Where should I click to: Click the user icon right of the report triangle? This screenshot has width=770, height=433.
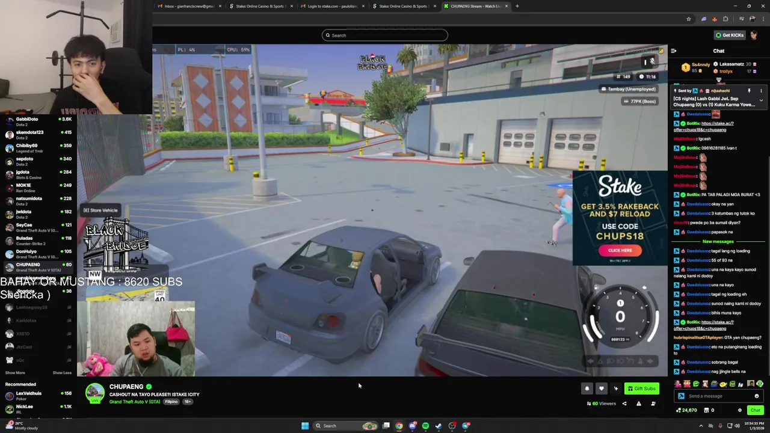click(x=653, y=404)
